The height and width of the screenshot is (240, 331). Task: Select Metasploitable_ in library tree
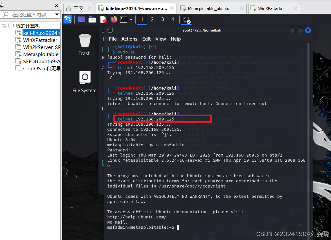coord(42,54)
